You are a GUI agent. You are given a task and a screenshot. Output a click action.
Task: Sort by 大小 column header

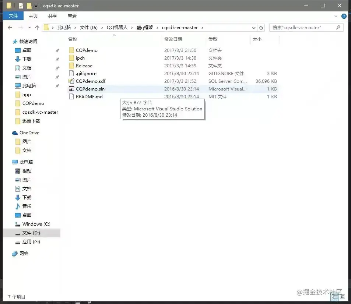pyautogui.click(x=257, y=39)
